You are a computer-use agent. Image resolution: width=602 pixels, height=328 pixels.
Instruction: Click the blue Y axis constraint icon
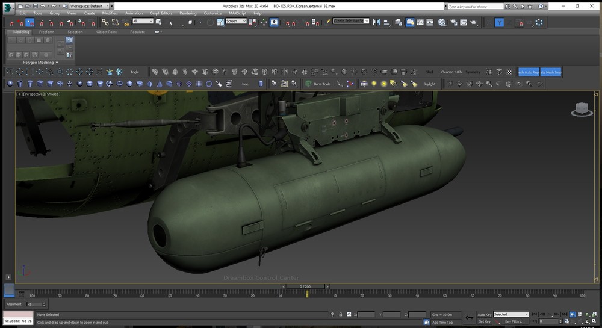coord(500,22)
